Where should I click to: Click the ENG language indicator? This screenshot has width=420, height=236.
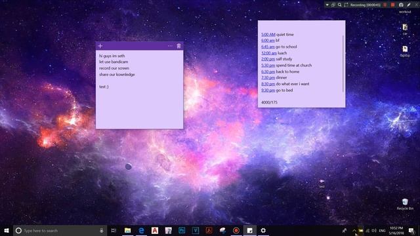pos(382,230)
